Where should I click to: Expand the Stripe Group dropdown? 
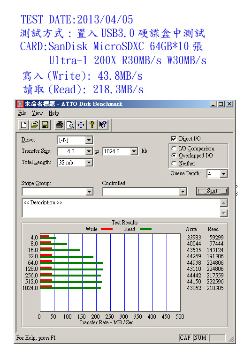89,192
